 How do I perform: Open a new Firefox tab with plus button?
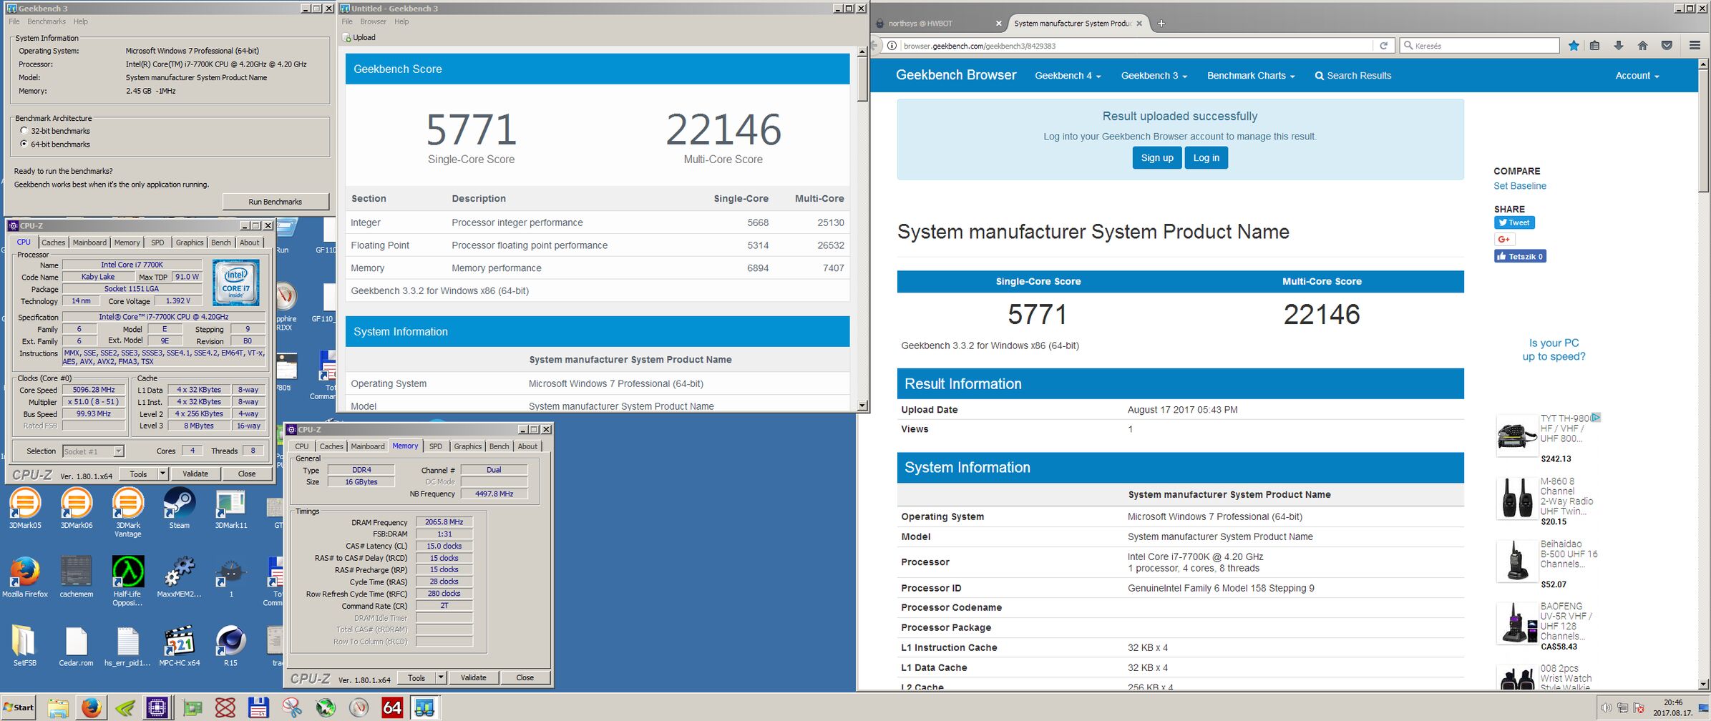click(1161, 24)
